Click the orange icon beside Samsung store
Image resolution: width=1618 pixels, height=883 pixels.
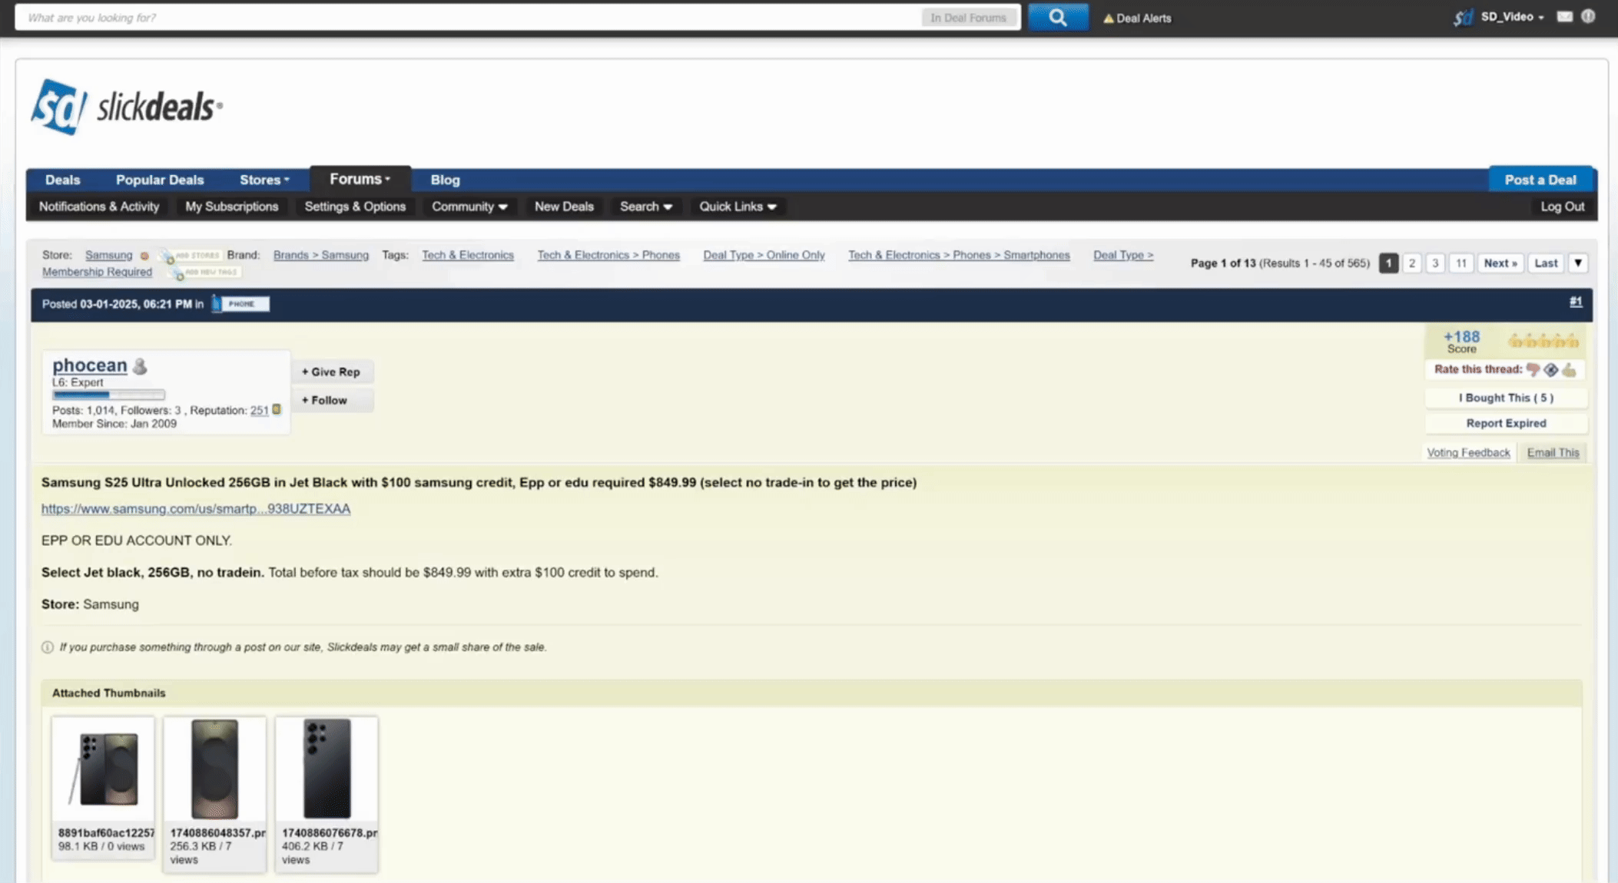[x=144, y=256]
